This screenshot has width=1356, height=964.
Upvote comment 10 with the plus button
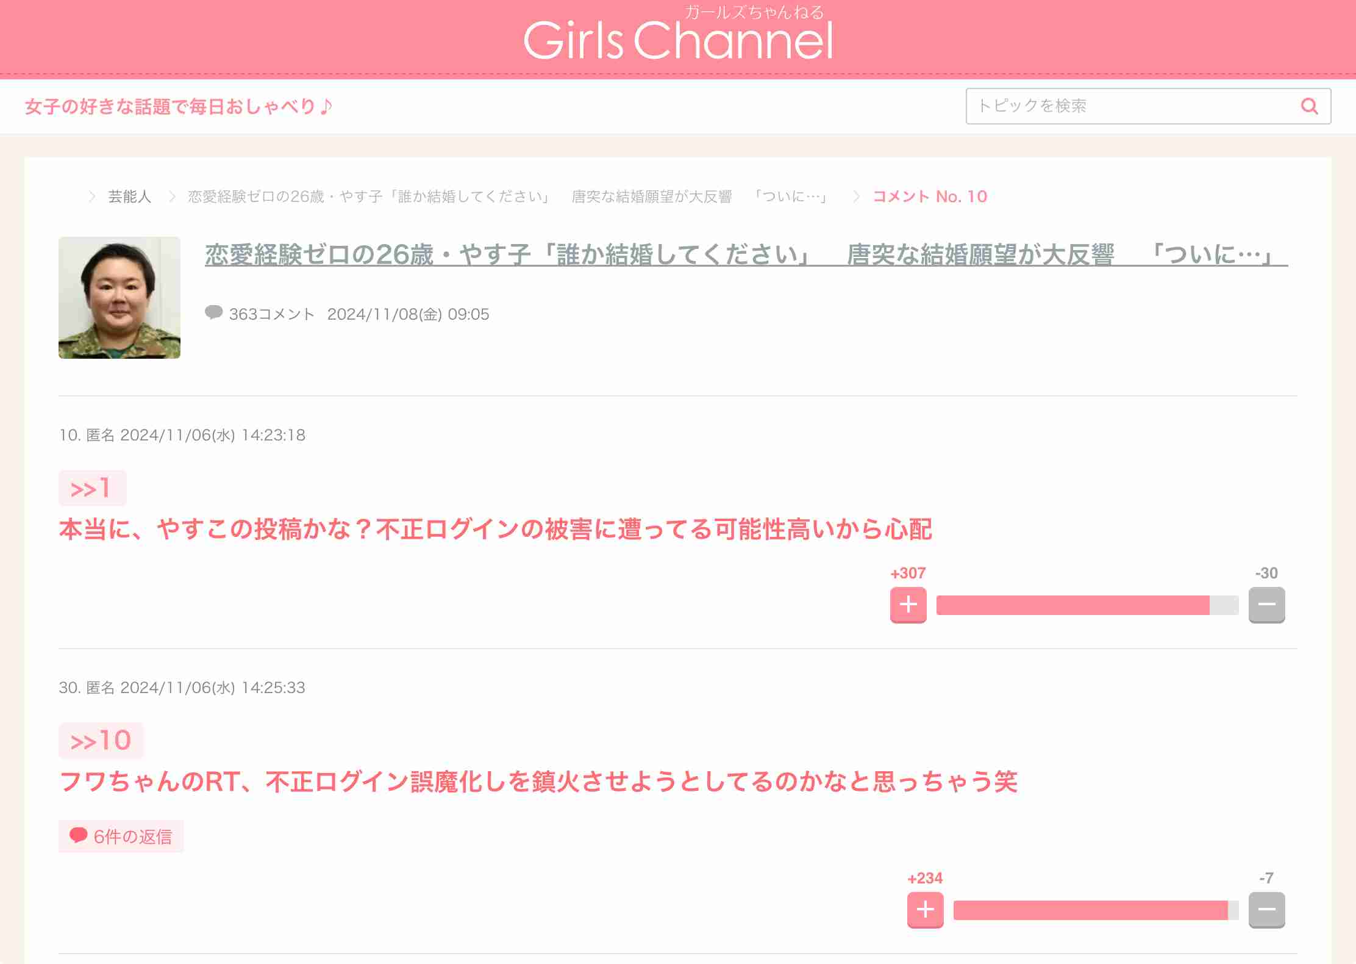pos(908,605)
